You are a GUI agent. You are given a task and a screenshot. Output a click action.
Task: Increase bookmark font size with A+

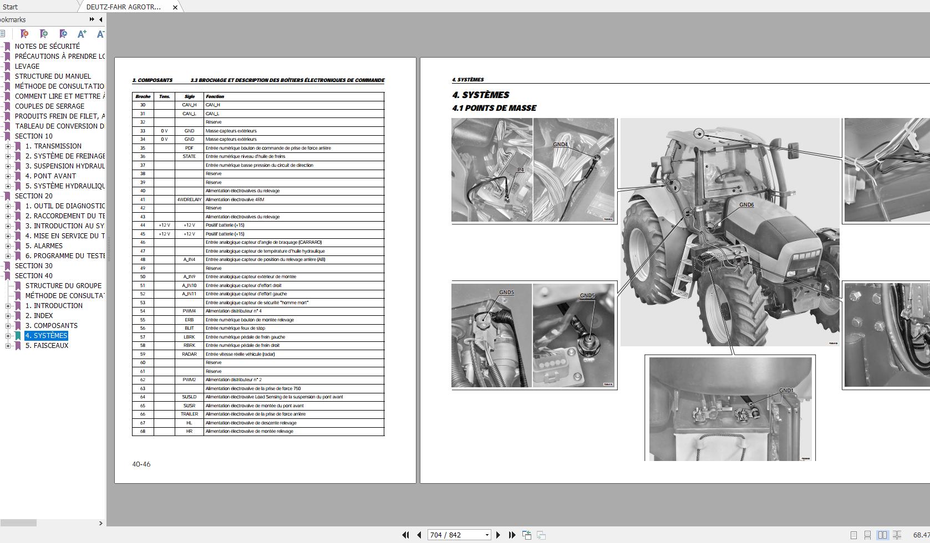(x=82, y=34)
